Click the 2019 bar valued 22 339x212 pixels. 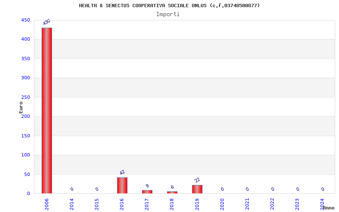(x=197, y=189)
